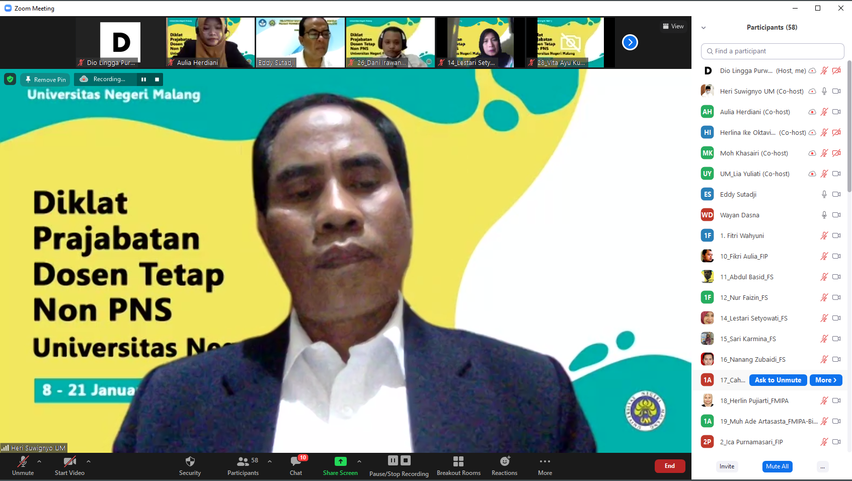Toggle Heri Suwignyo's microphone in the list

(824, 91)
